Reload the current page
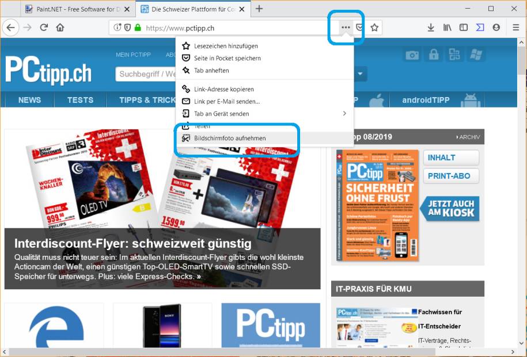 click(x=44, y=28)
